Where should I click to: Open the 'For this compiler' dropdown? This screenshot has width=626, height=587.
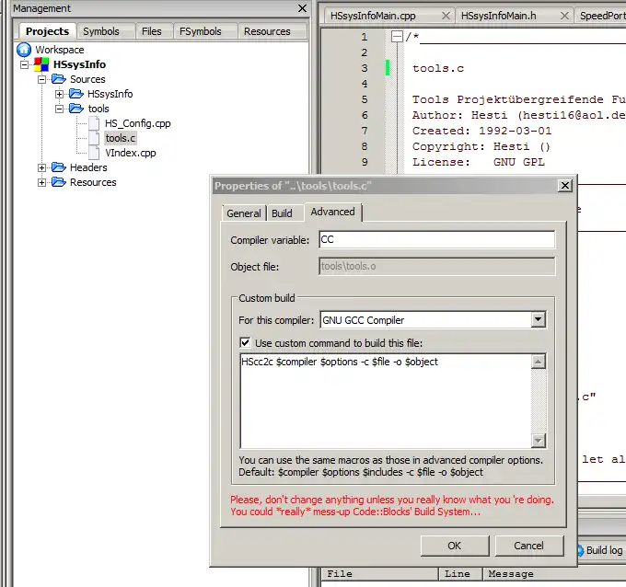(538, 319)
